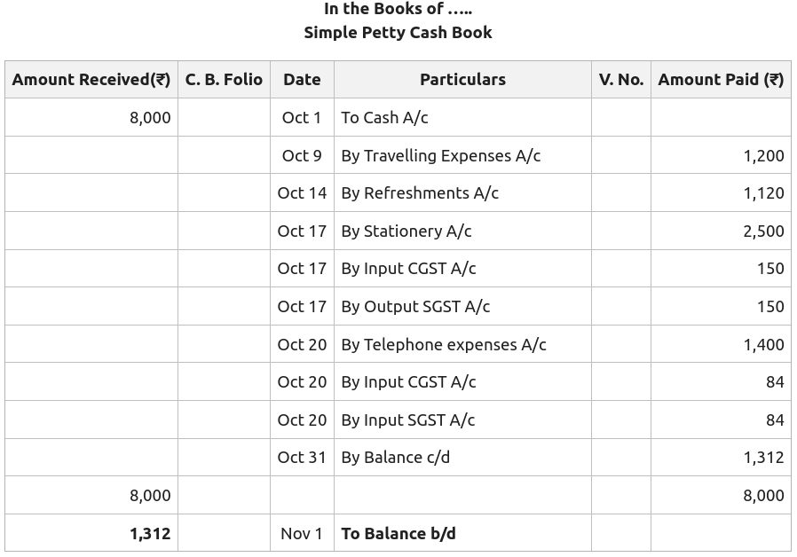Select the 2,500 amount paid cell
The image size is (797, 557).
[x=763, y=231]
